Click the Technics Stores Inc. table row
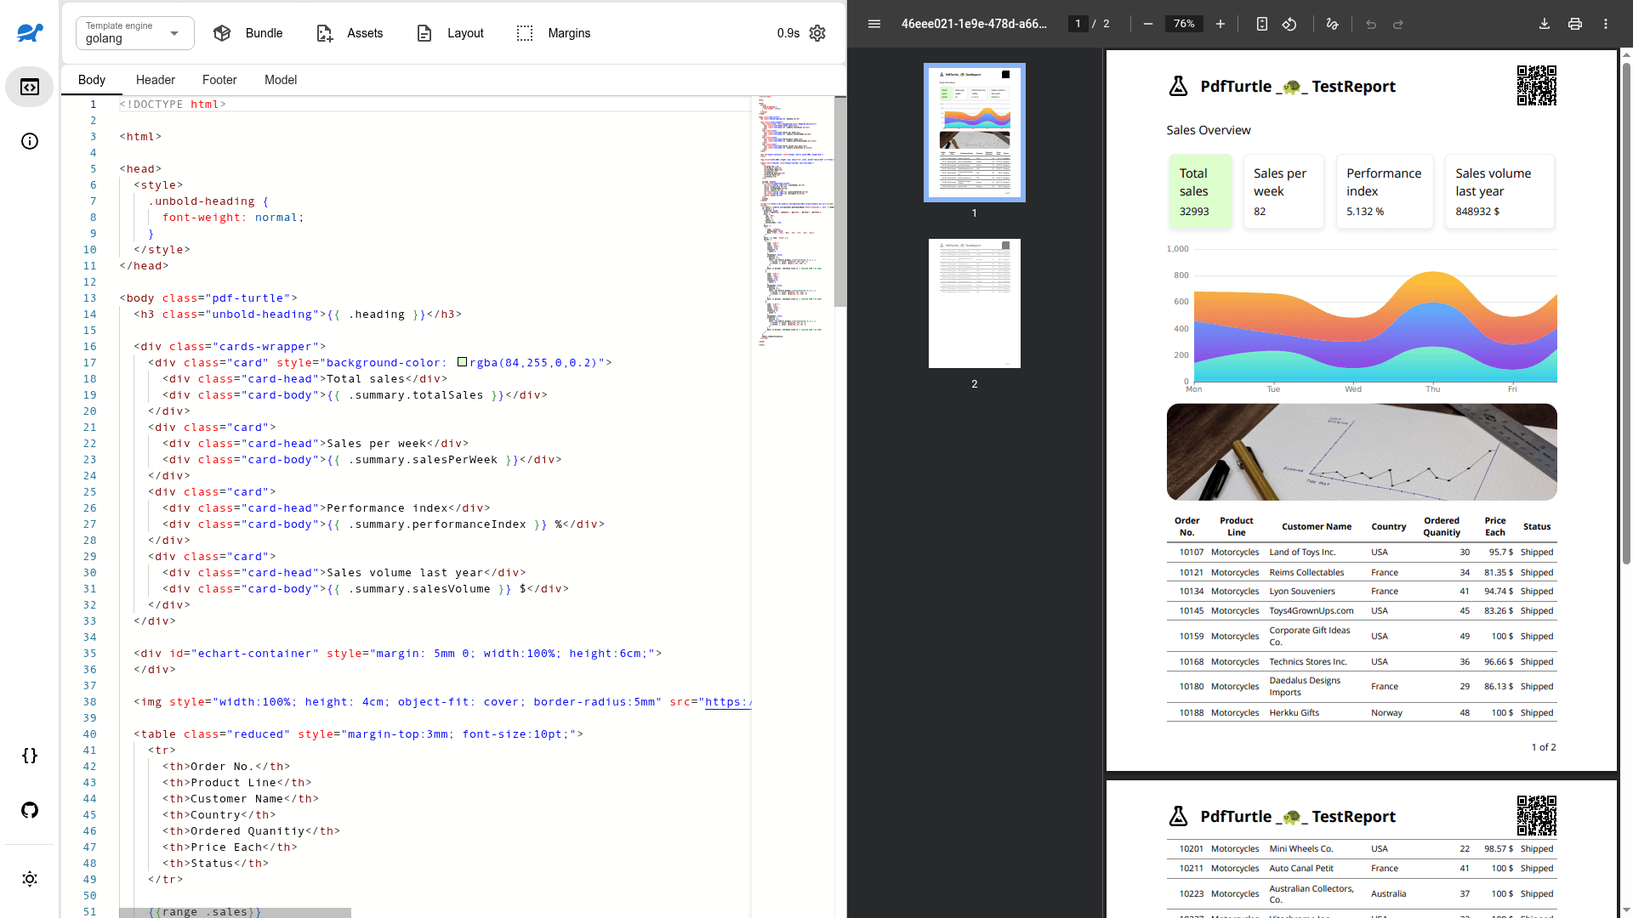The width and height of the screenshot is (1633, 918). (x=1362, y=662)
